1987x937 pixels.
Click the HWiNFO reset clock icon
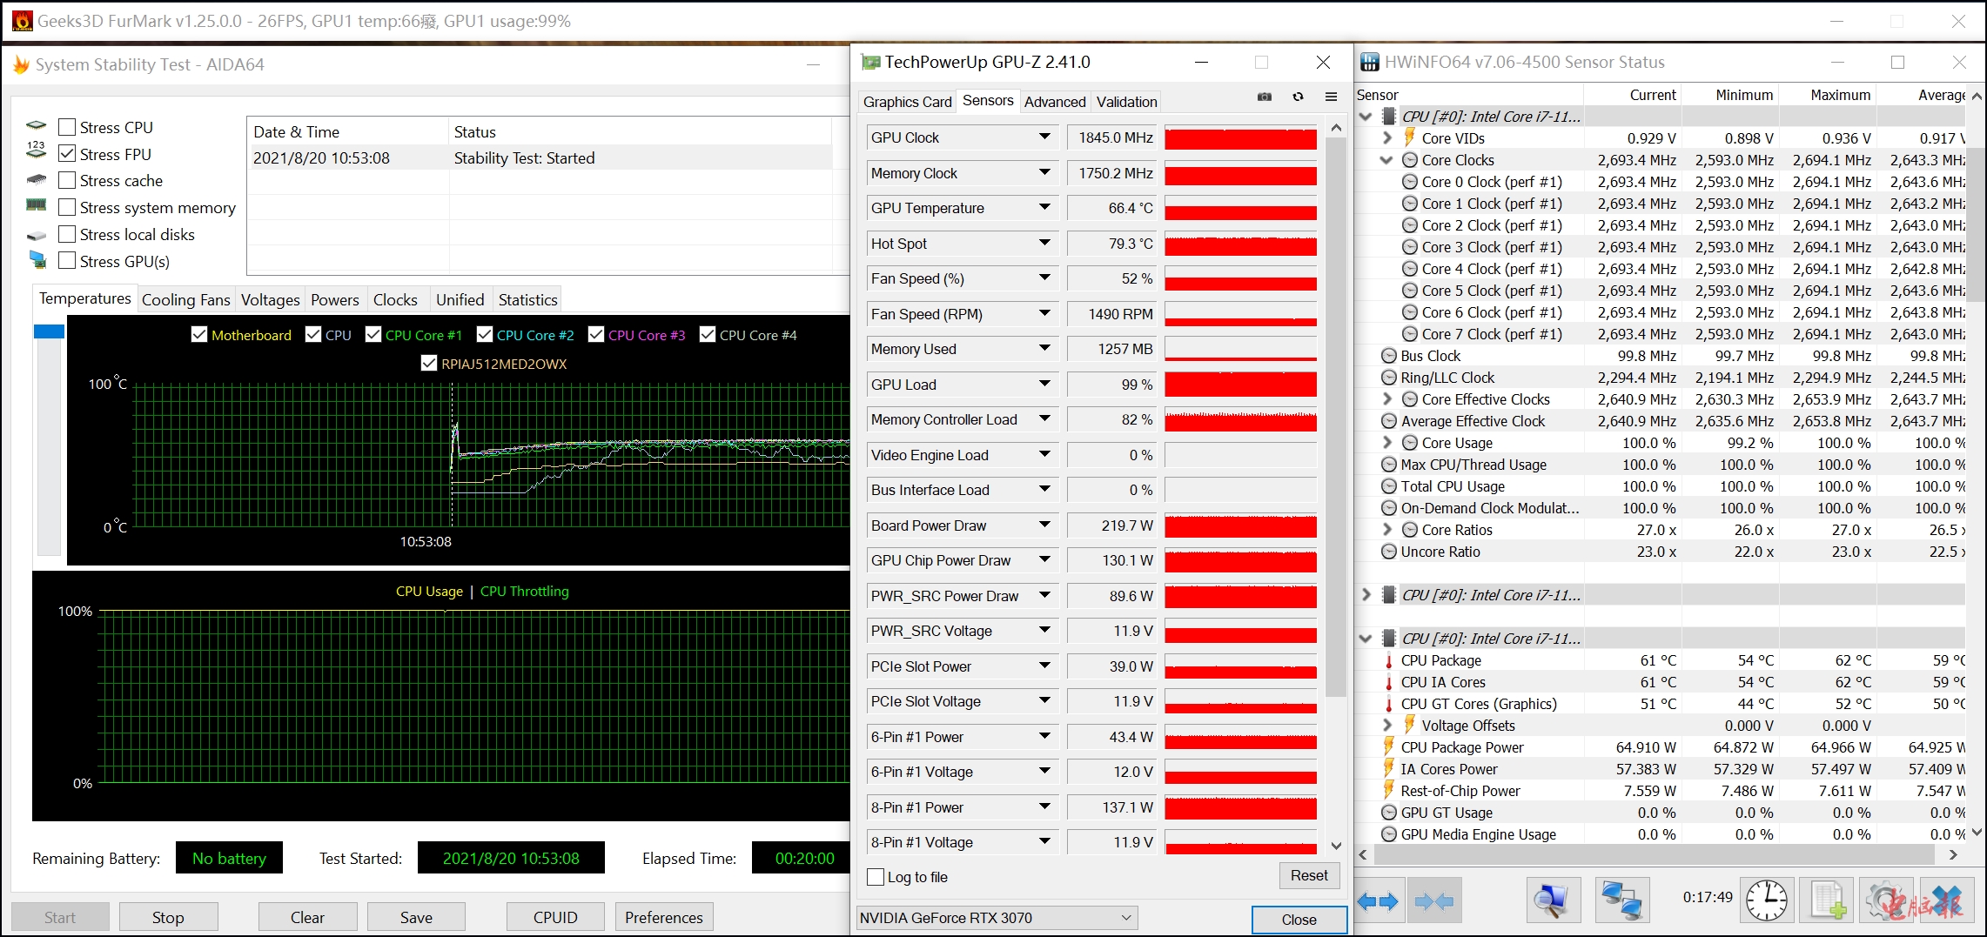pos(1767,900)
